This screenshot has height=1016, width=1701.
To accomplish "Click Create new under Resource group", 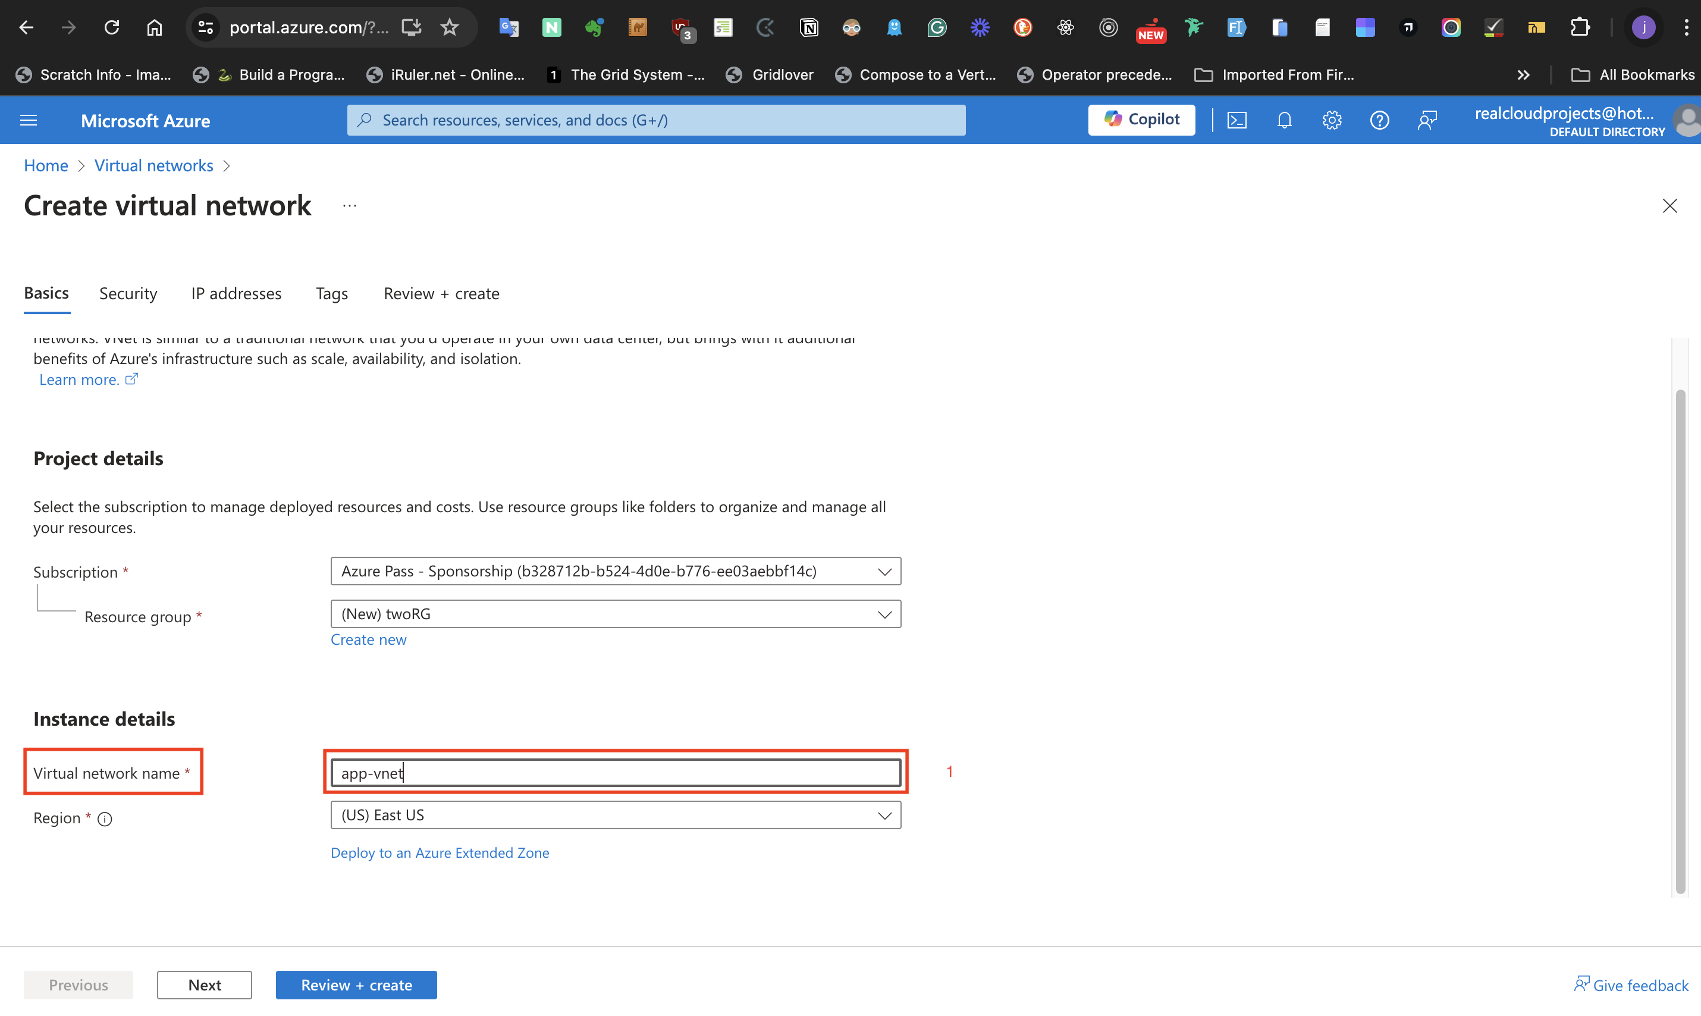I will pyautogui.click(x=368, y=639).
